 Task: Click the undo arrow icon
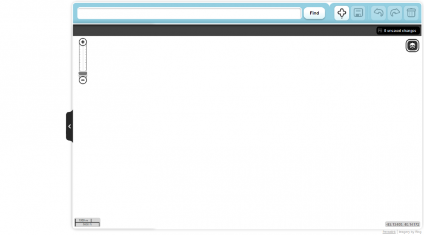click(x=379, y=13)
